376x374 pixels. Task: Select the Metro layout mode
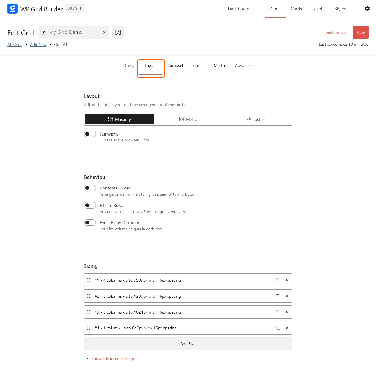pyautogui.click(x=188, y=119)
